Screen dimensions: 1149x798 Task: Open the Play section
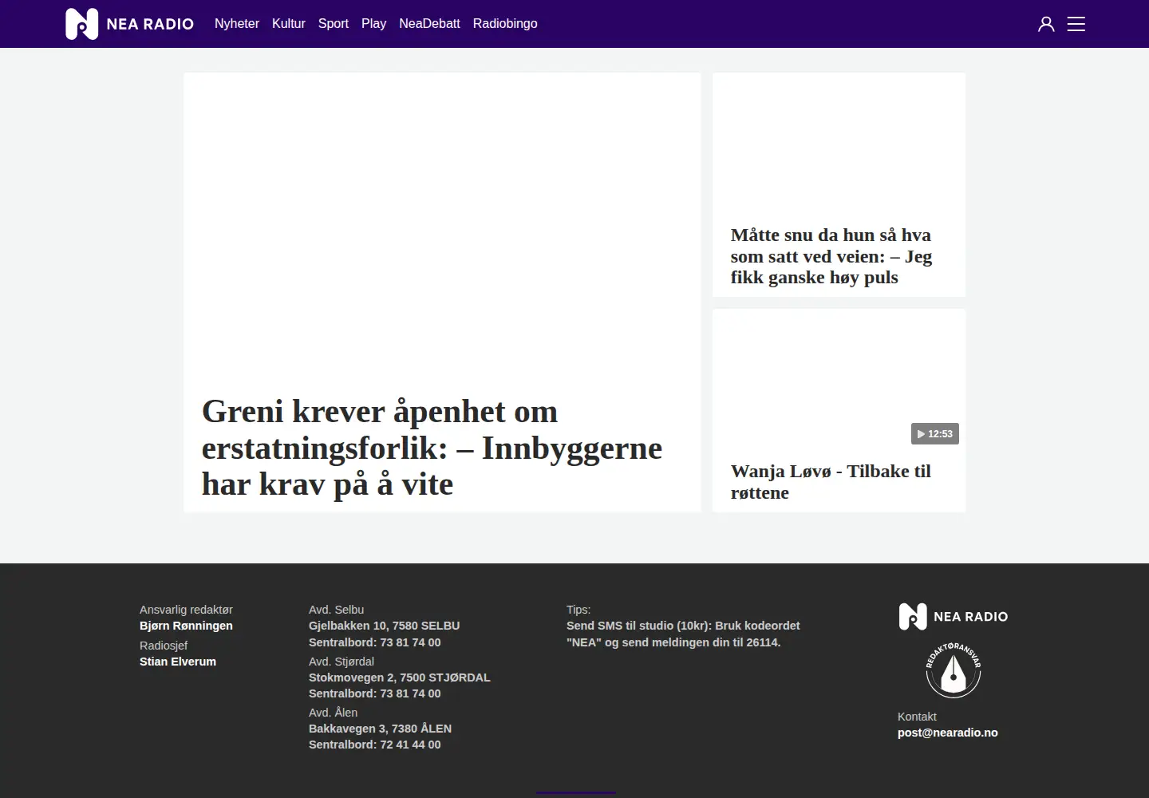click(x=373, y=24)
